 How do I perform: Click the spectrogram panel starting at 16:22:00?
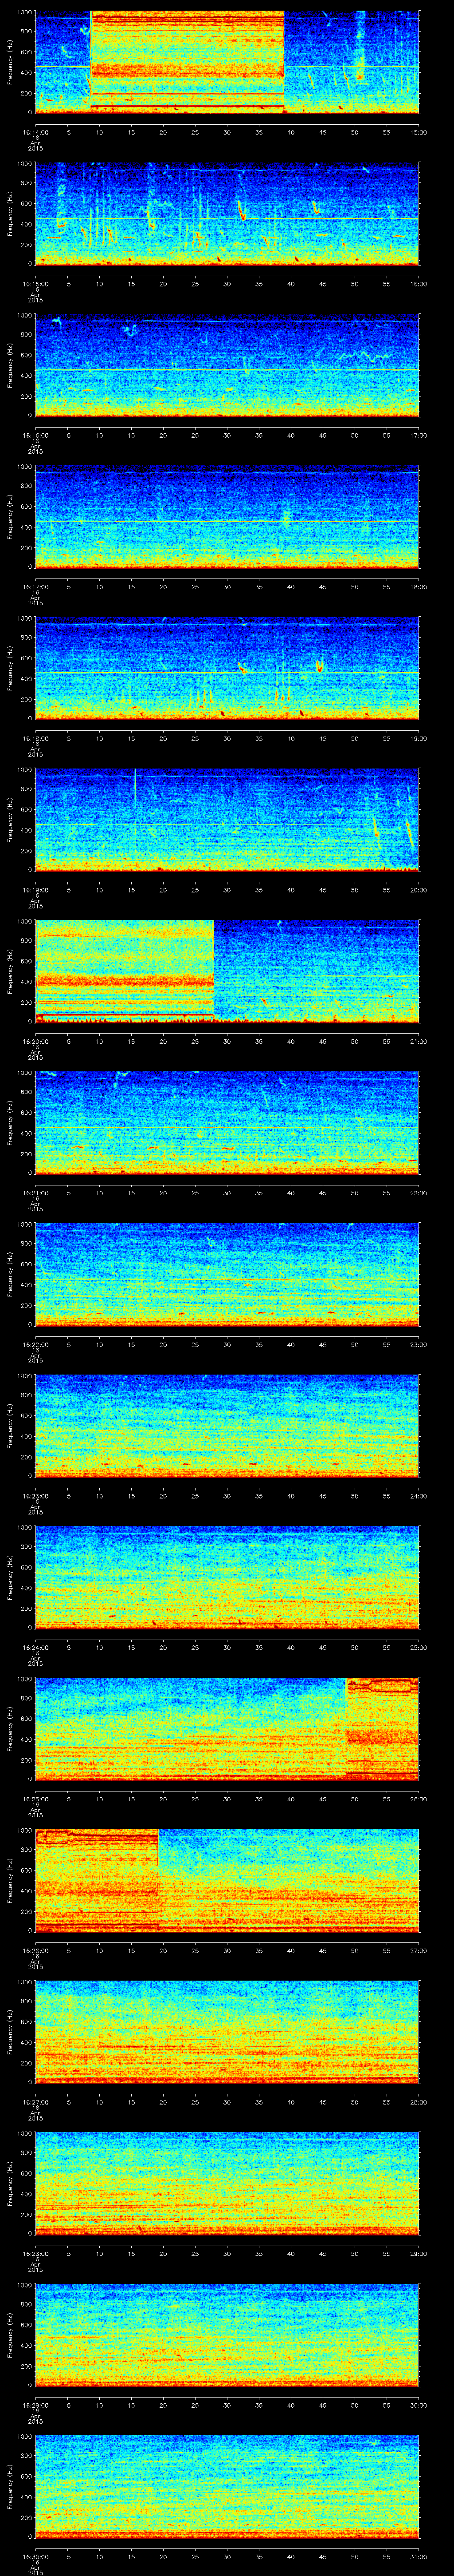coord(227,1274)
